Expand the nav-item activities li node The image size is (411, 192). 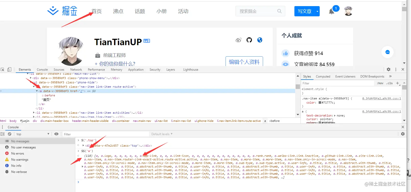(34, 112)
